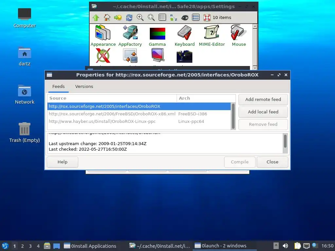Click the two-screens resolution icon in the Settings folder
This screenshot has width=335, height=251.
(x=130, y=56)
